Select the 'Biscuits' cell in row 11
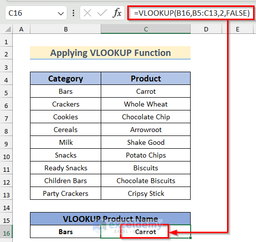 click(146, 168)
